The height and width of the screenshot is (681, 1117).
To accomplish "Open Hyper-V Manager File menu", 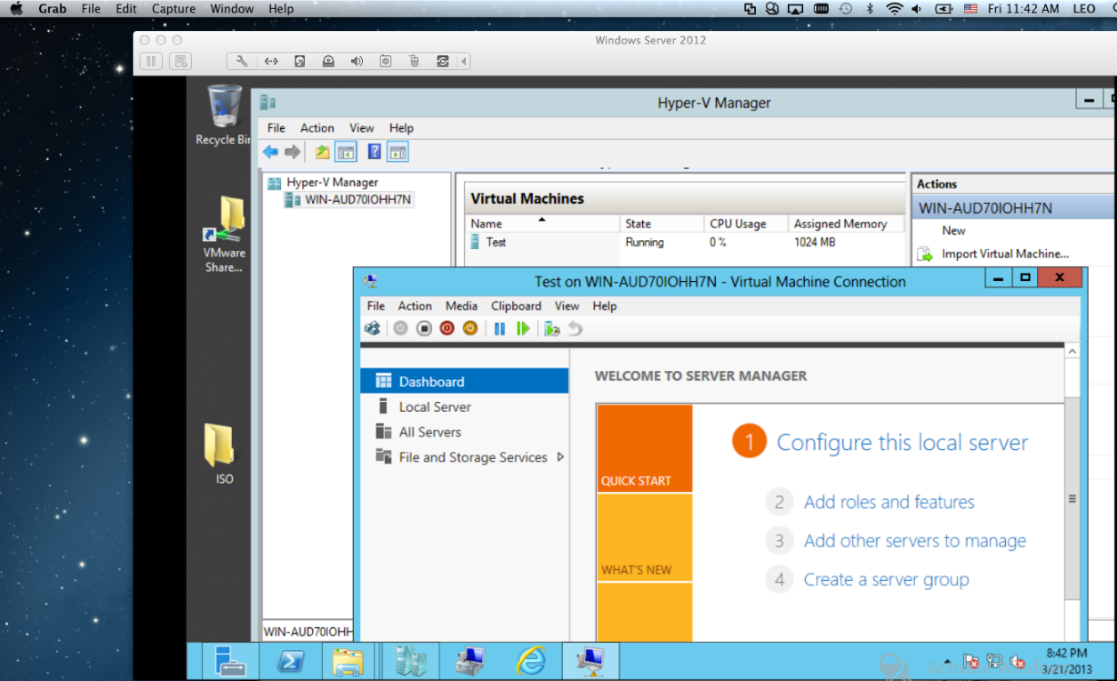I will [277, 128].
